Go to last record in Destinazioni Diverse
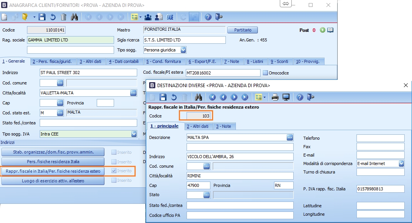The height and width of the screenshot is (223, 412). pos(245,97)
